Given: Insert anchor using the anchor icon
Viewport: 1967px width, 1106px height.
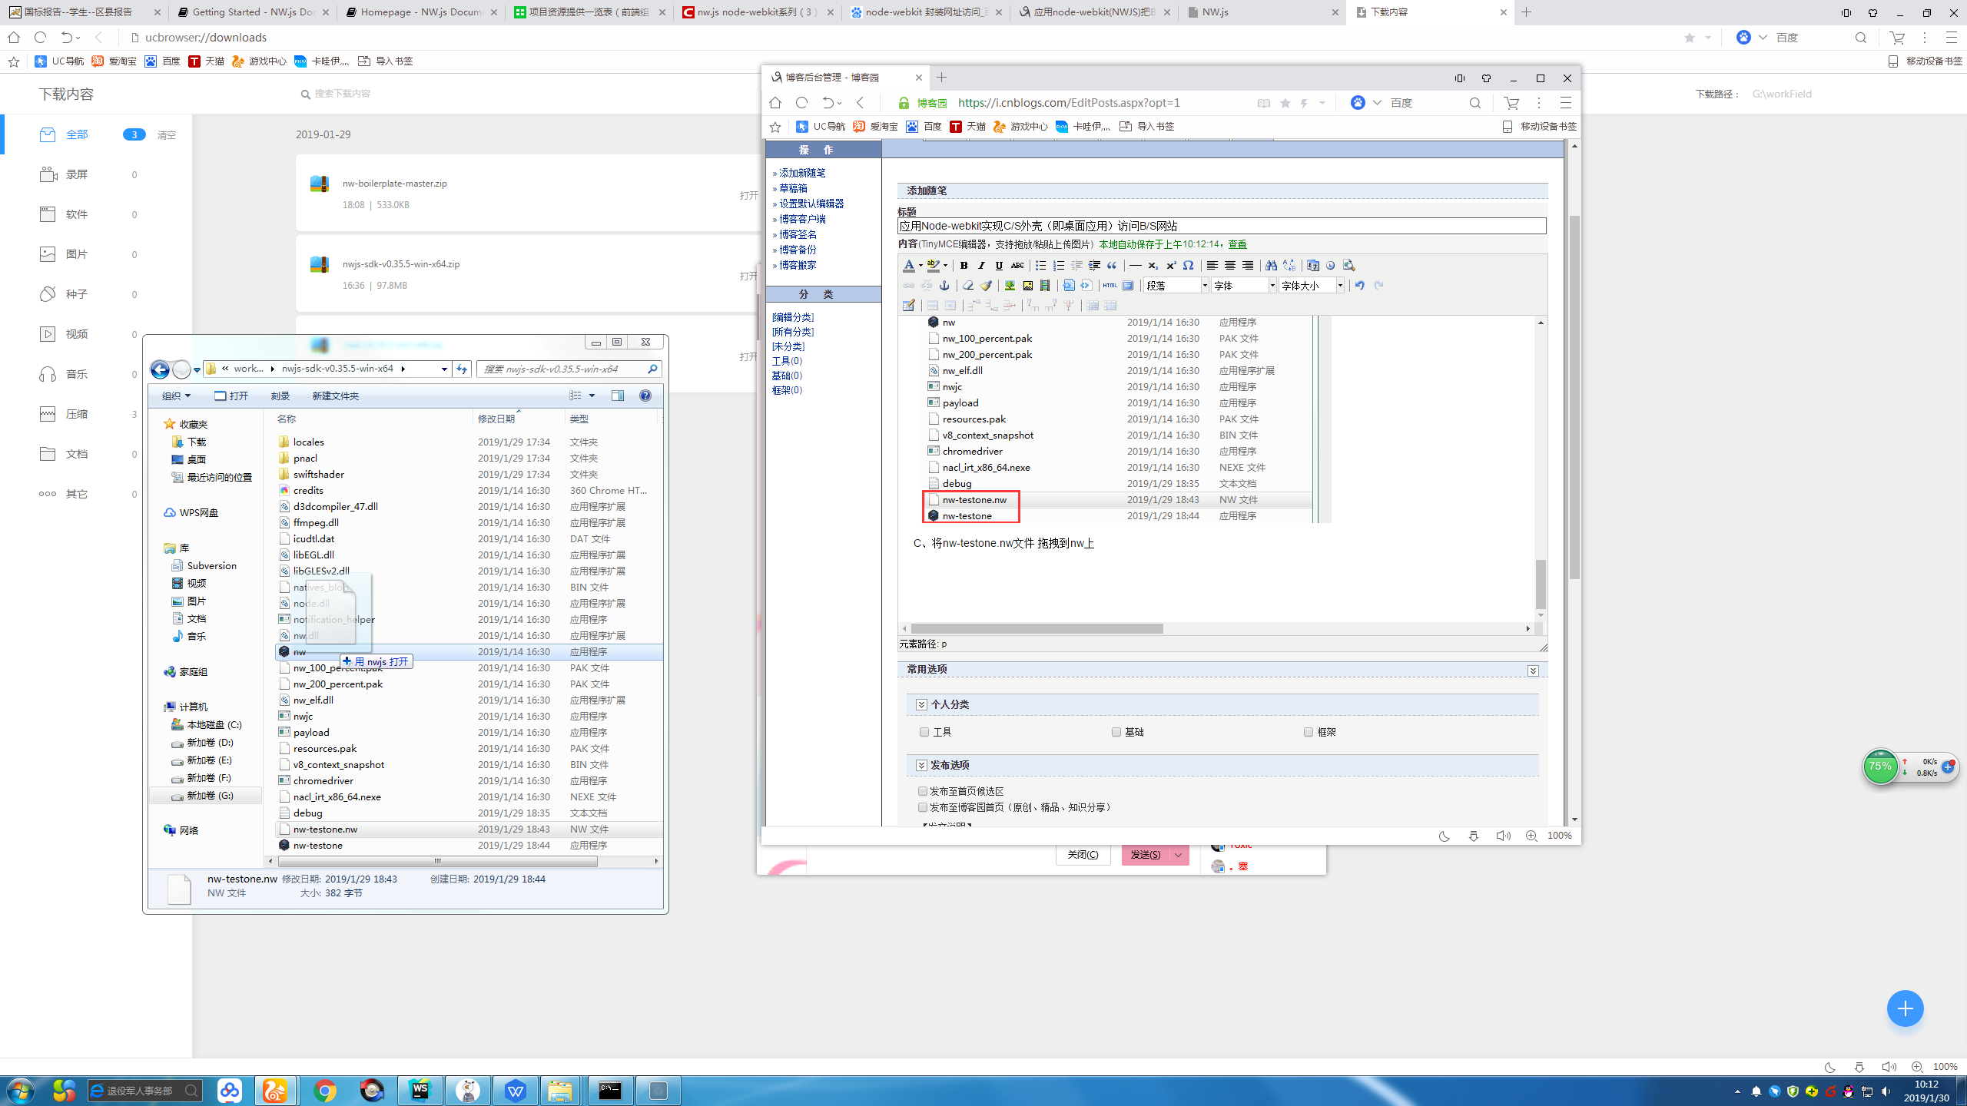Looking at the screenshot, I should tap(944, 286).
